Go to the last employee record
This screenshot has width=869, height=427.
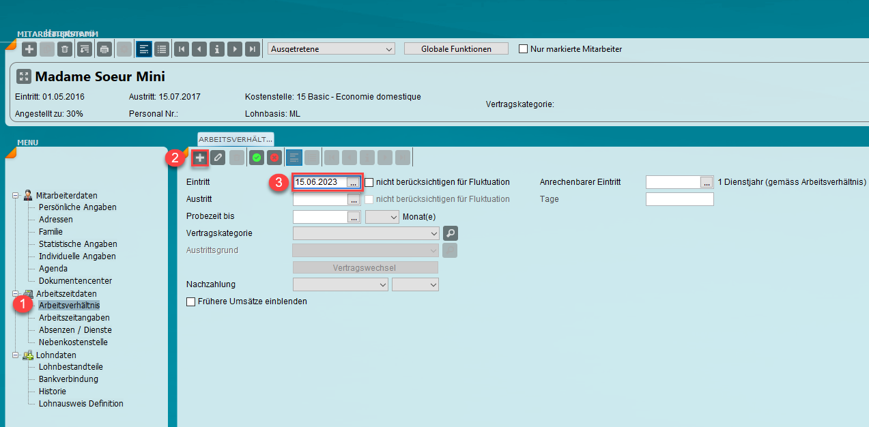pyautogui.click(x=253, y=49)
